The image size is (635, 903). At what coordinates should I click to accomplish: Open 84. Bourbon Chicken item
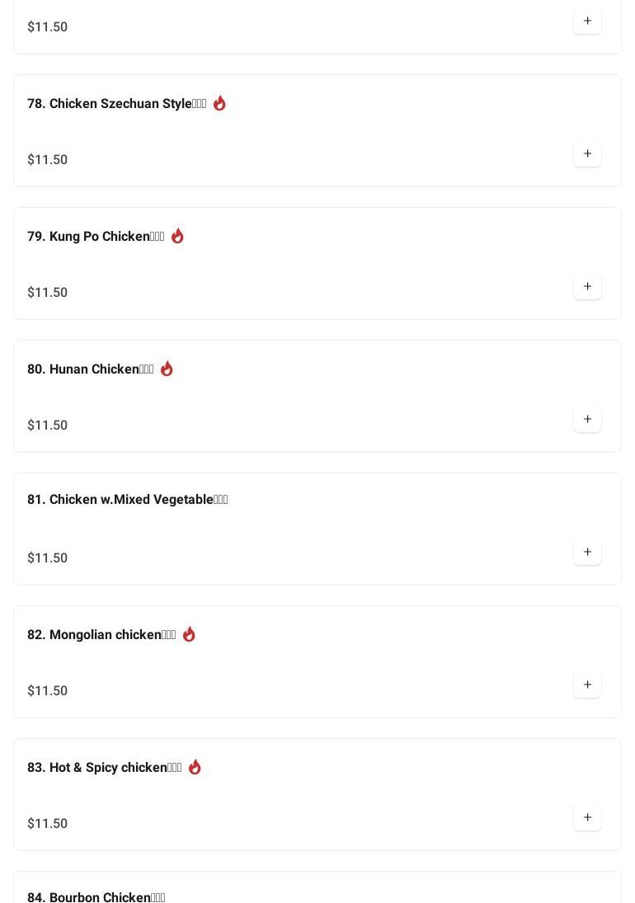pyautogui.click(x=96, y=897)
